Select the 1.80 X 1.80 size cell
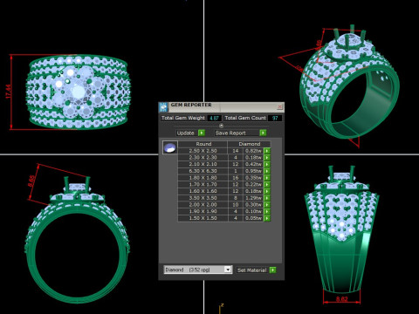This screenshot has width=419, height=314. [x=203, y=178]
